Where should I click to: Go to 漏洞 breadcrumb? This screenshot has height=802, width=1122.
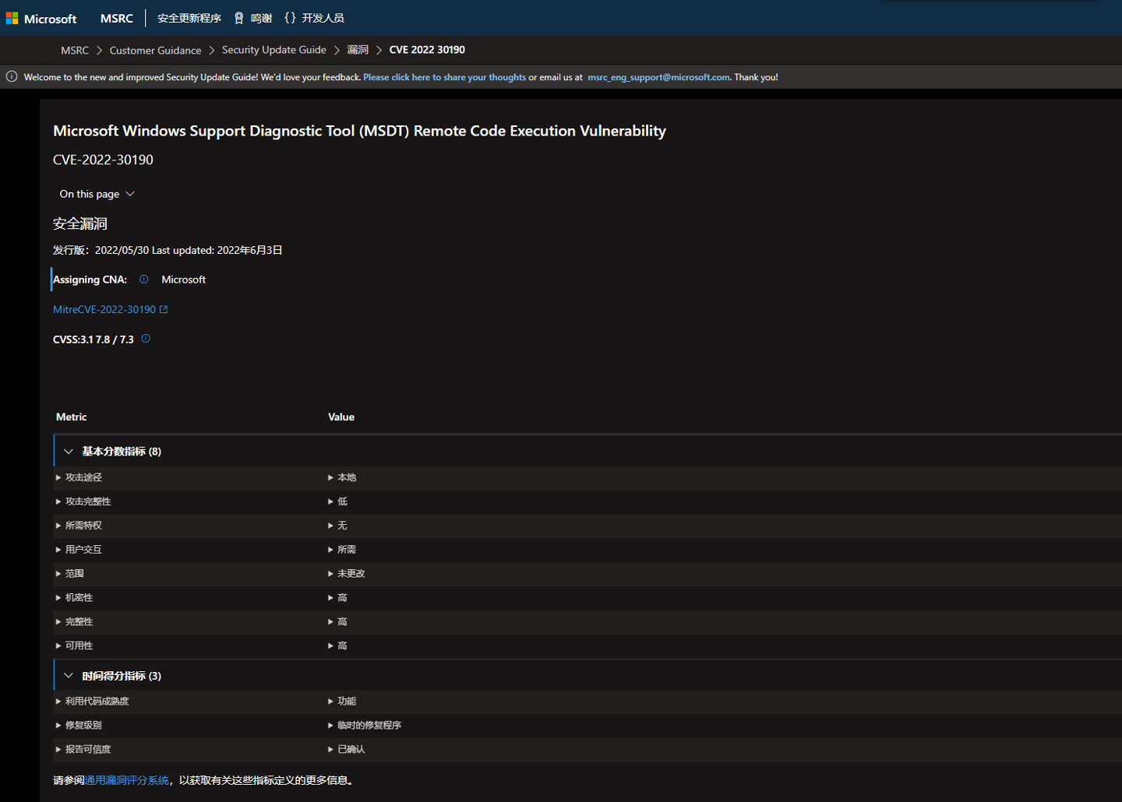click(358, 50)
